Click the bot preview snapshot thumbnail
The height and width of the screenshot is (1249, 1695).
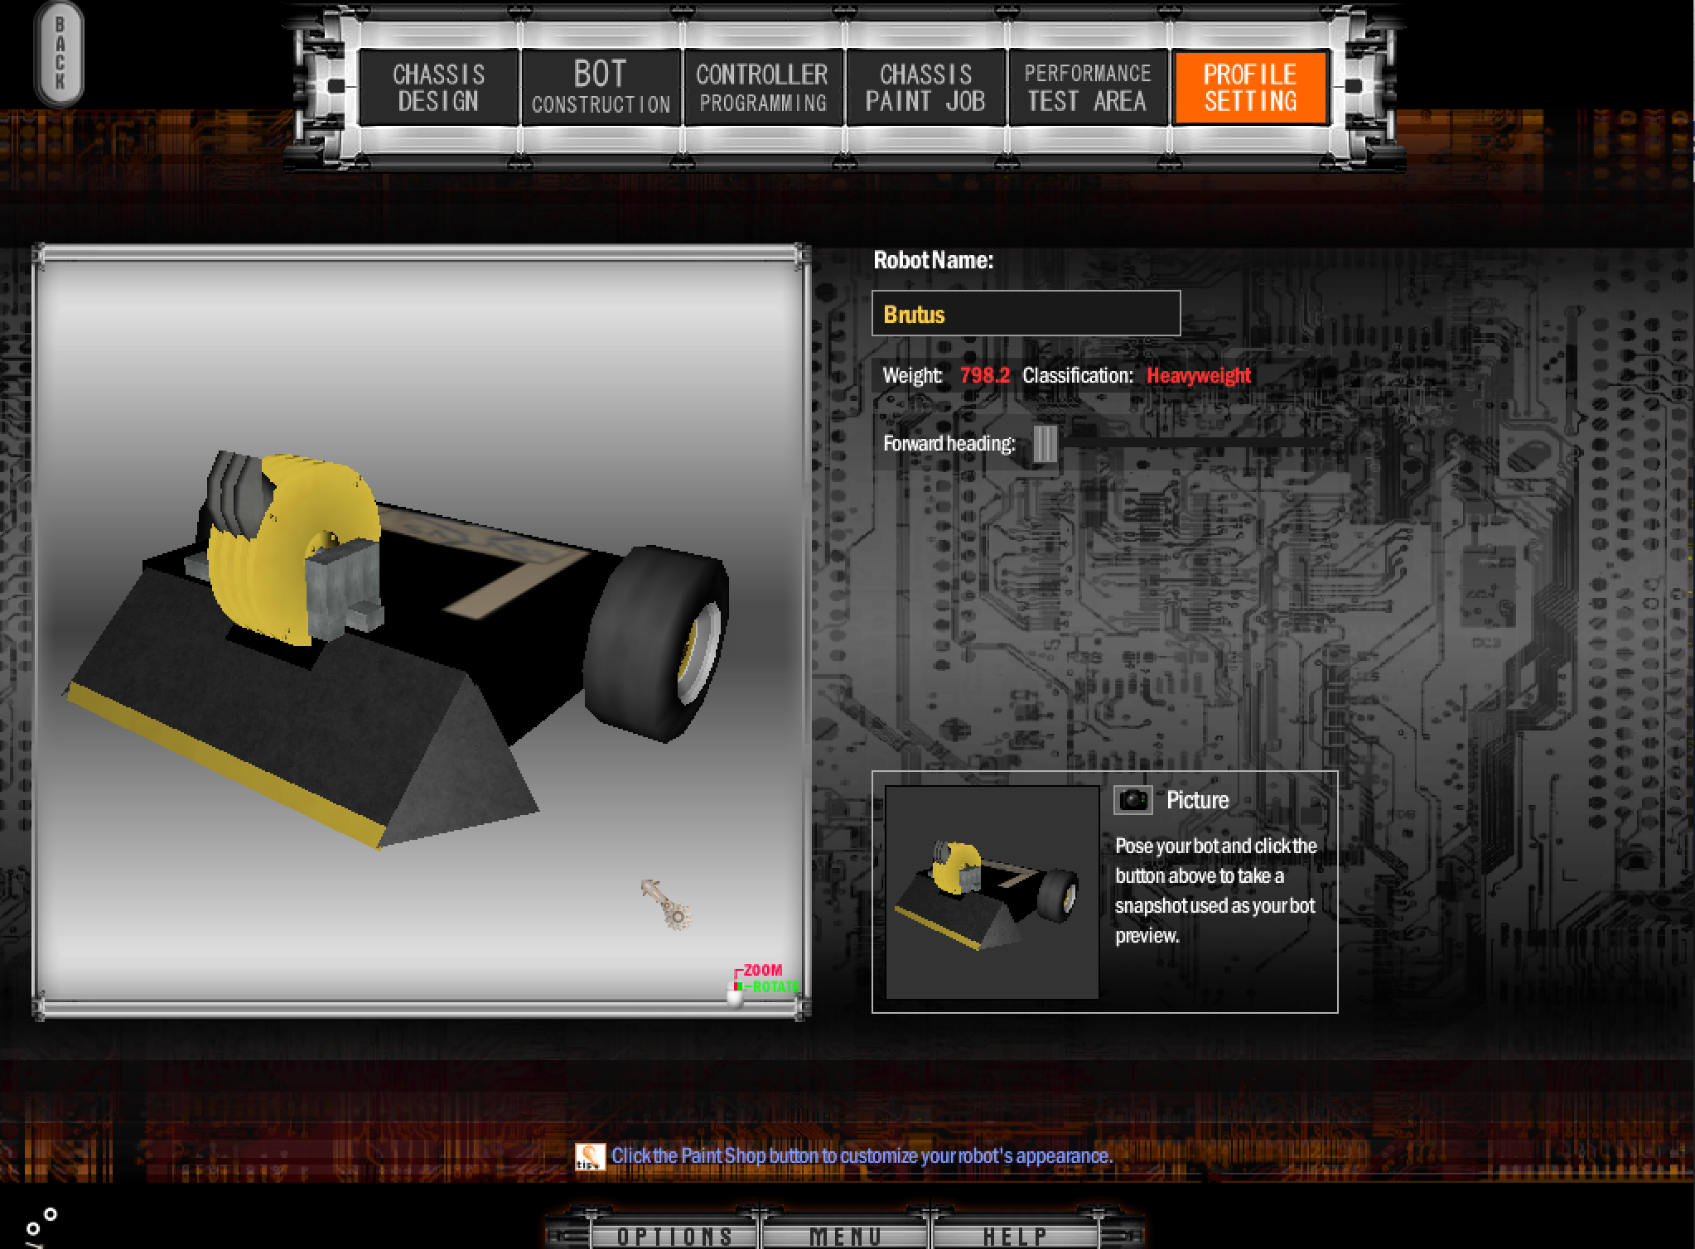pyautogui.click(x=992, y=892)
